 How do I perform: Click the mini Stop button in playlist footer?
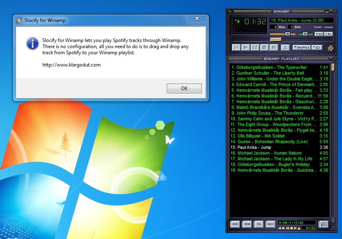coord(291,228)
